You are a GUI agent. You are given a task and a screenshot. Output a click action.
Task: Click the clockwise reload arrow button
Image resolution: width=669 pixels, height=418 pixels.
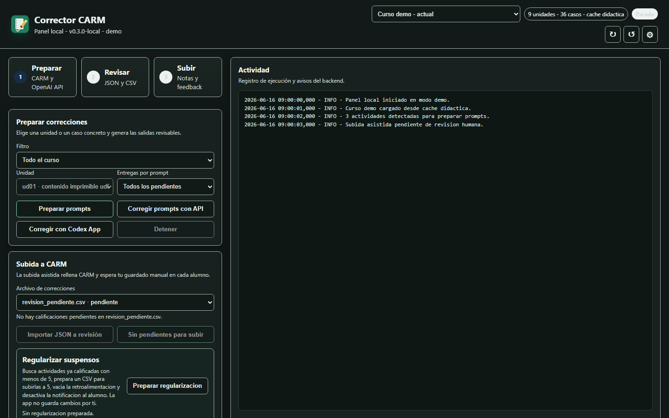click(613, 34)
